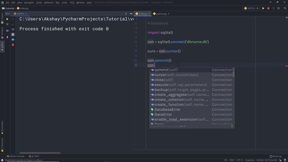
Task: Open the TODO tool window tab
Action: tap(34, 156)
